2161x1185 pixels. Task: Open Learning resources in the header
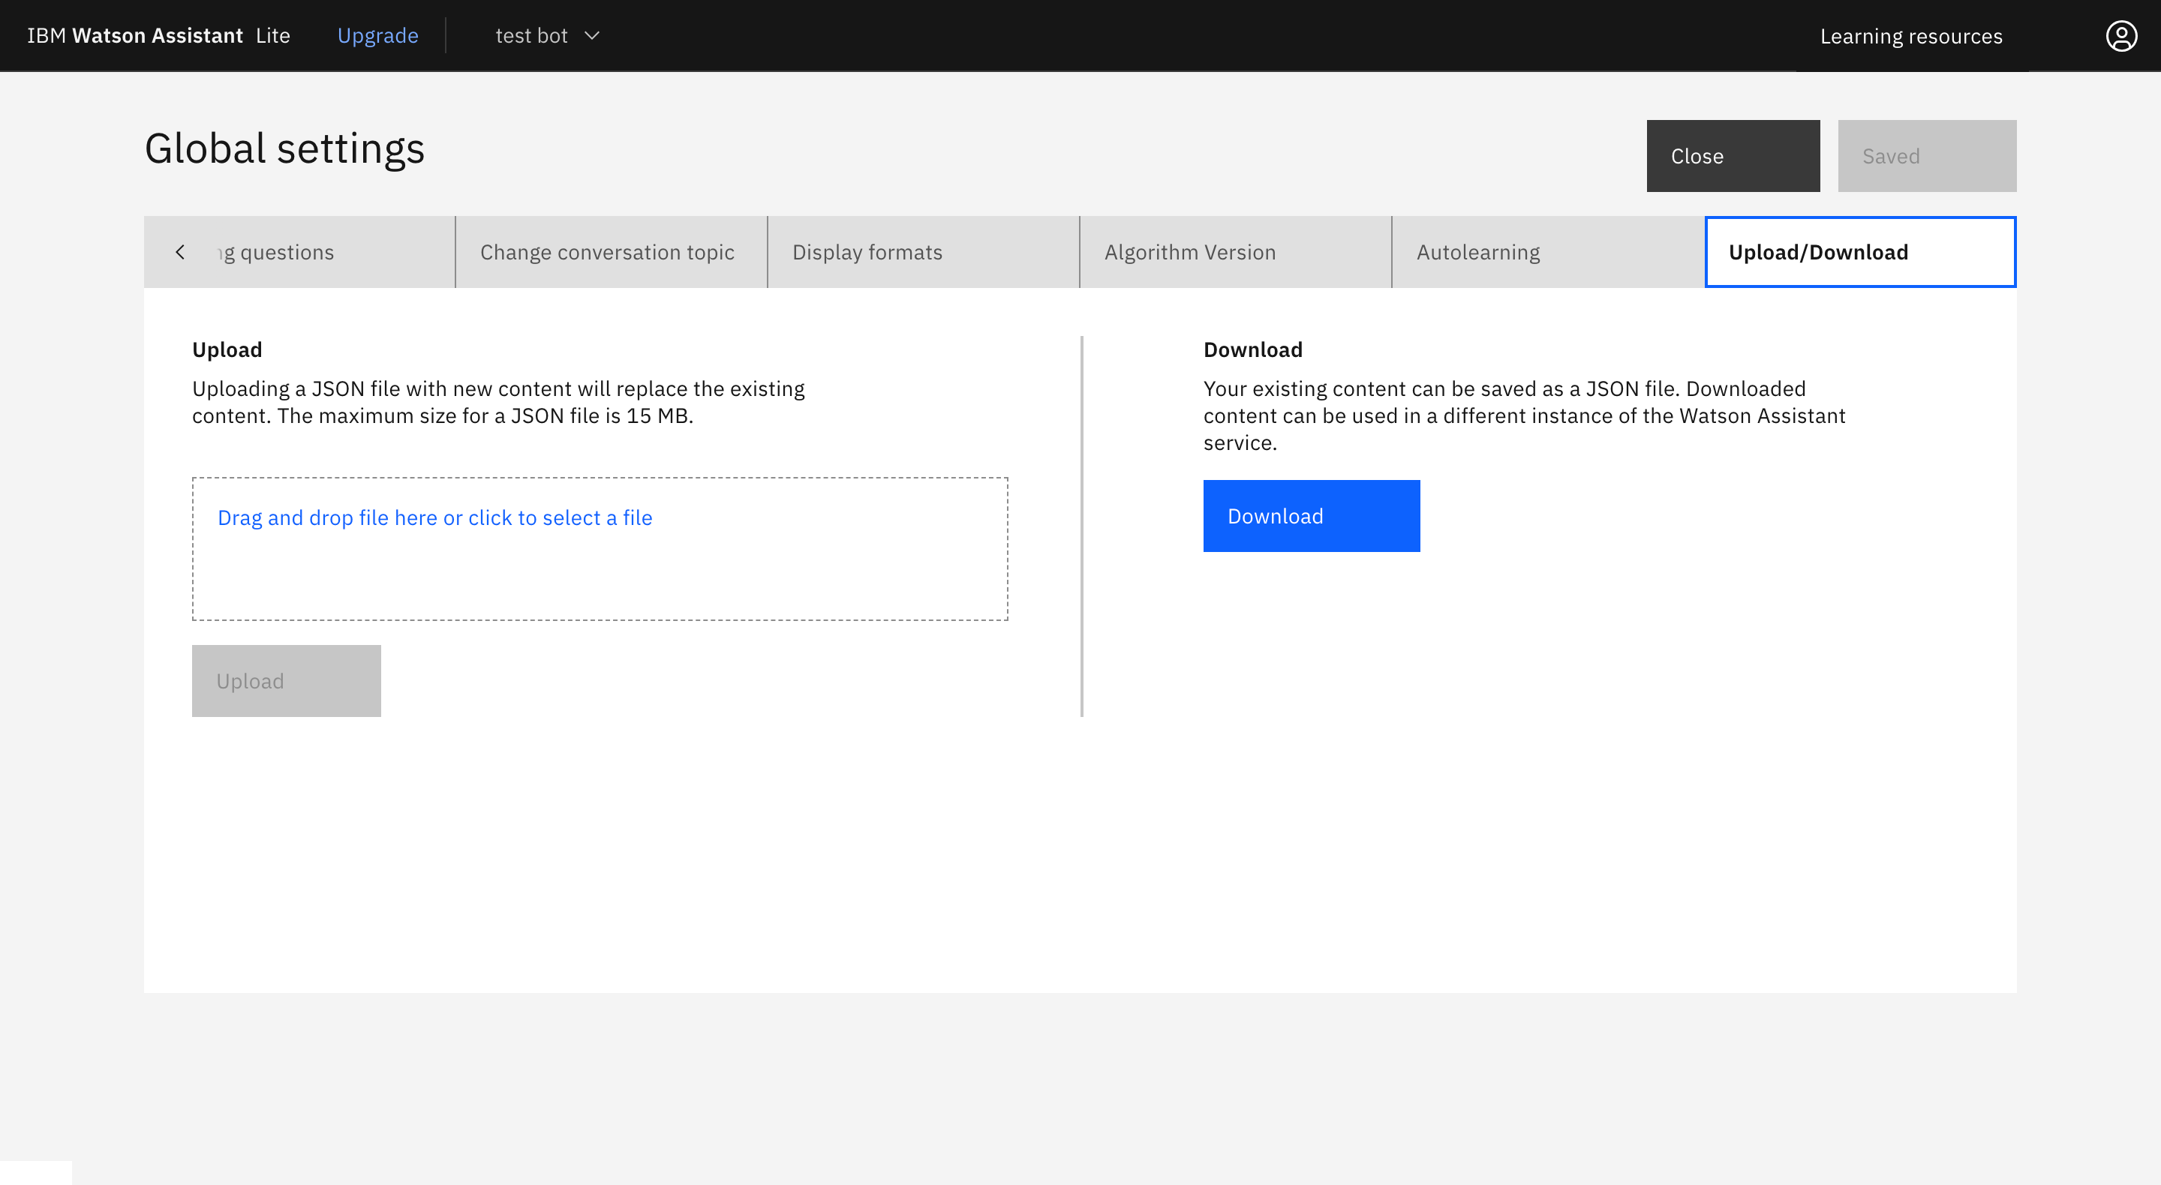click(1910, 37)
